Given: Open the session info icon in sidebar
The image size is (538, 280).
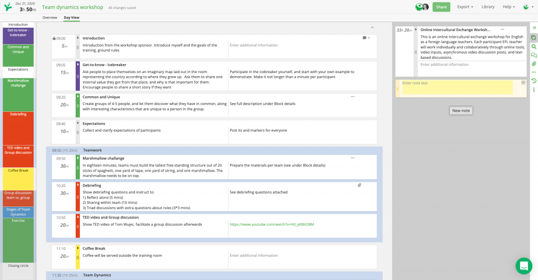Looking at the screenshot, I should point(534,89).
